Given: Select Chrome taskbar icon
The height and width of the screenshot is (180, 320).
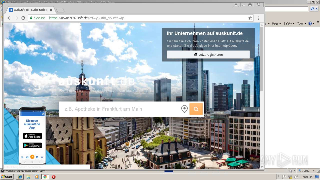Looking at the screenshot, I should click(45, 177).
